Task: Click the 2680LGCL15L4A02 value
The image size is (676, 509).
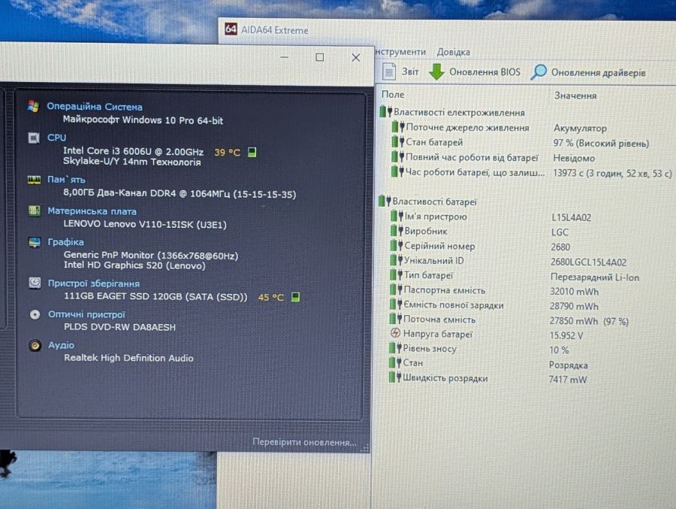Action: 588,262
